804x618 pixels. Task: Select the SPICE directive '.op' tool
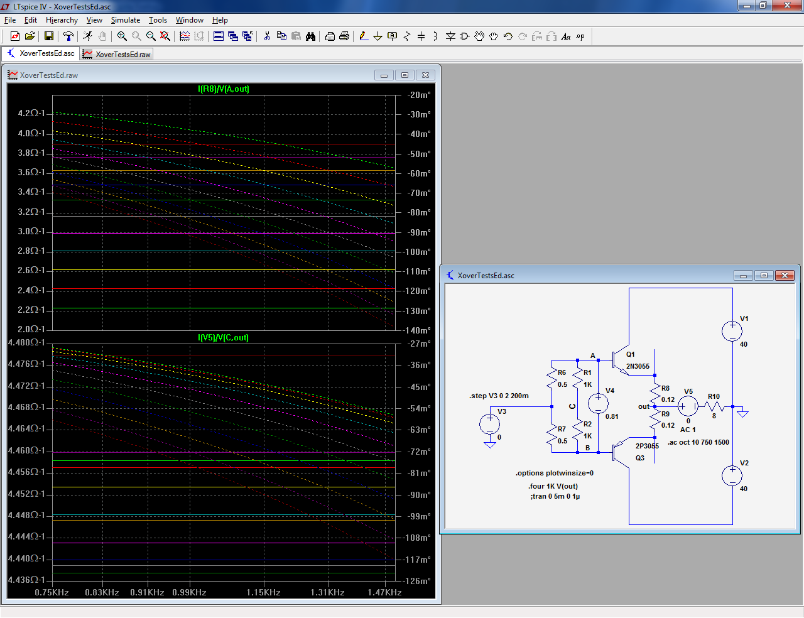pos(580,36)
